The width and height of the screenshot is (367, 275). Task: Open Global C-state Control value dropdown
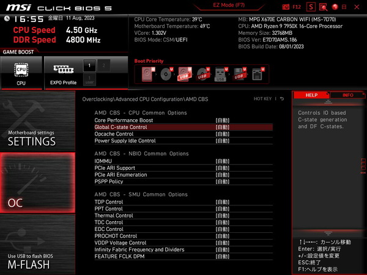tap(223, 127)
